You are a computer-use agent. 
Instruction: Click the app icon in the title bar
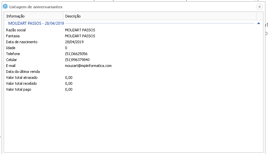[5, 6]
